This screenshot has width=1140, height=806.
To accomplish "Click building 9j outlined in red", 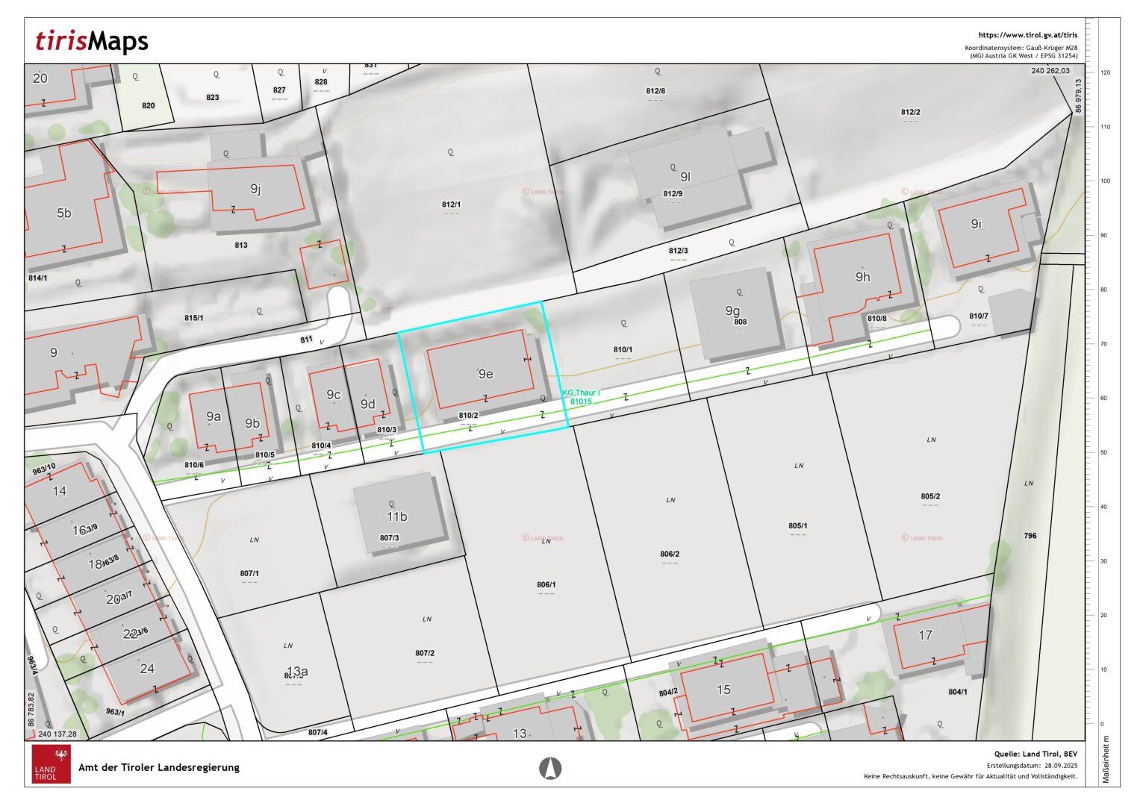I will click(255, 189).
